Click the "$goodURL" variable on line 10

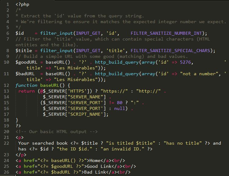[26, 62]
